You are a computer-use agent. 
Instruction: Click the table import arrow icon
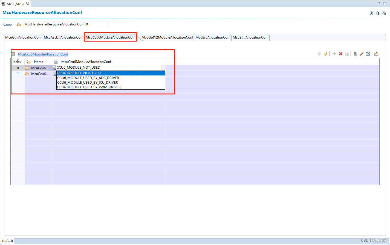coord(376,54)
